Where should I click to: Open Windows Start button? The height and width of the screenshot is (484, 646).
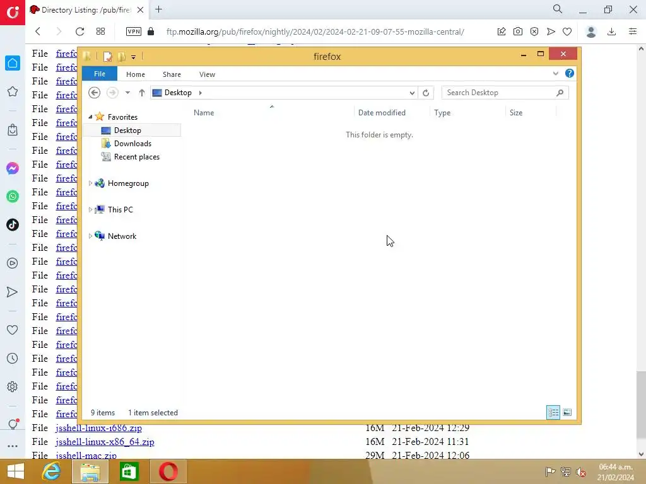(16, 471)
